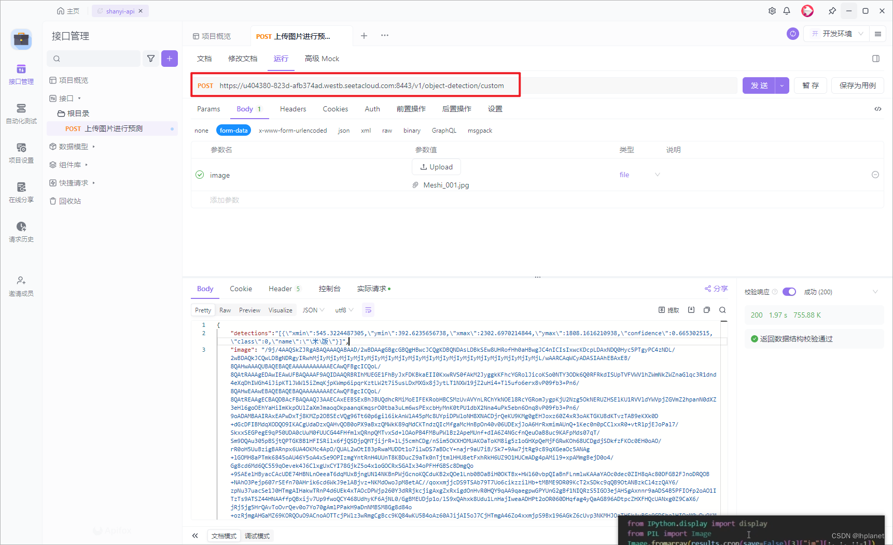Select the form-data body type
Image resolution: width=893 pixels, height=545 pixels.
233,131
